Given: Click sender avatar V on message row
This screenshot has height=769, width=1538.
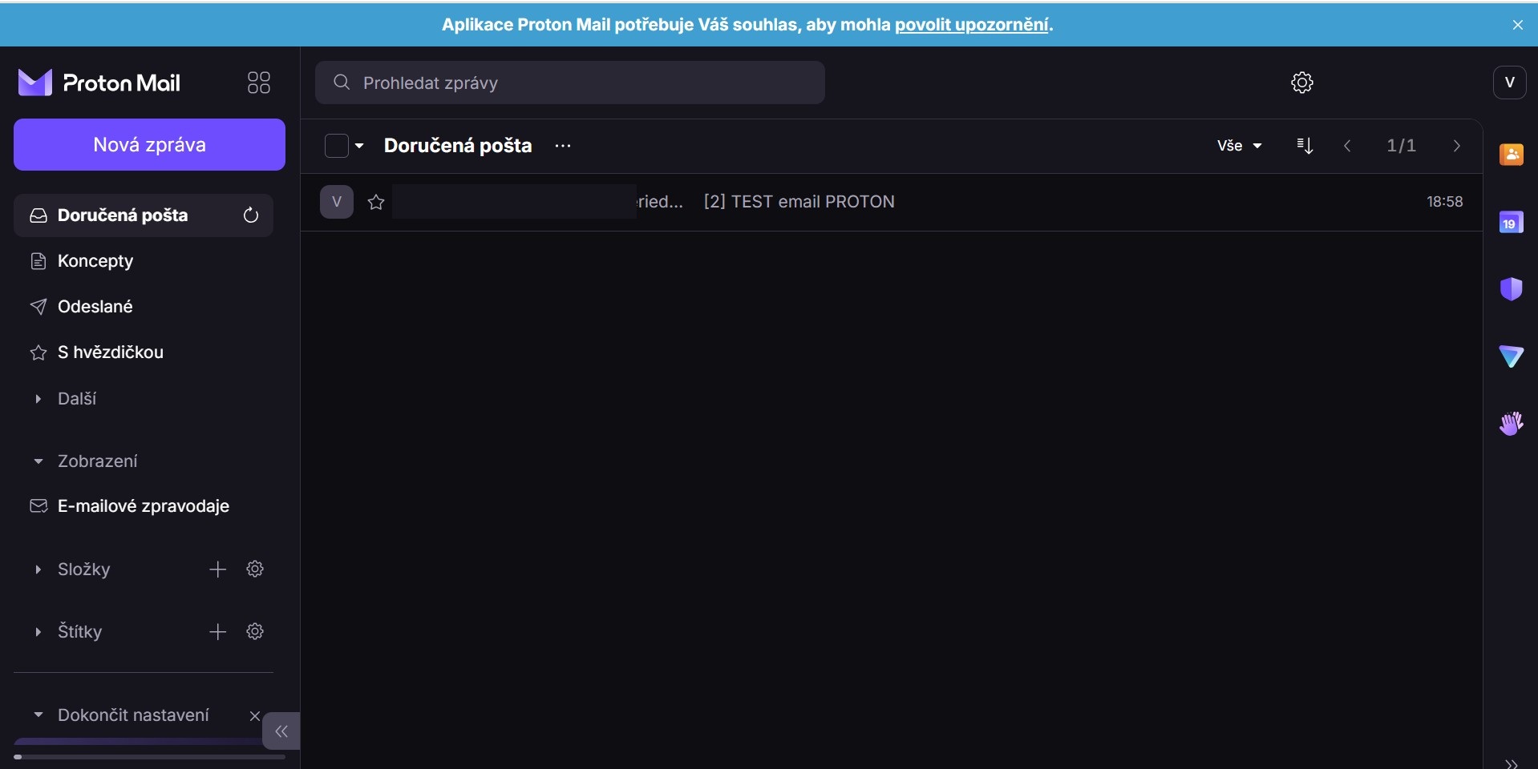Looking at the screenshot, I should click(337, 202).
